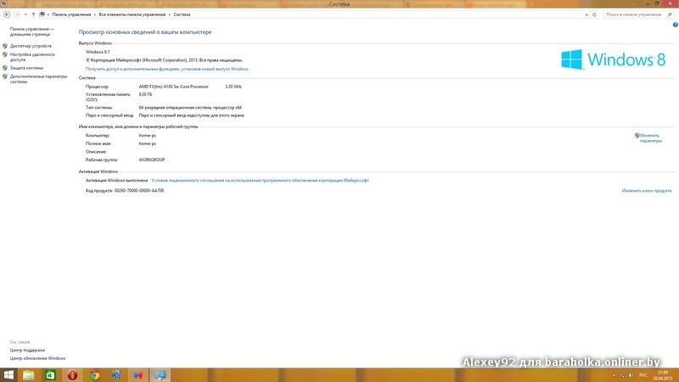Click the Control Panel System taskbar icon
This screenshot has width=679, height=382.
click(160, 374)
